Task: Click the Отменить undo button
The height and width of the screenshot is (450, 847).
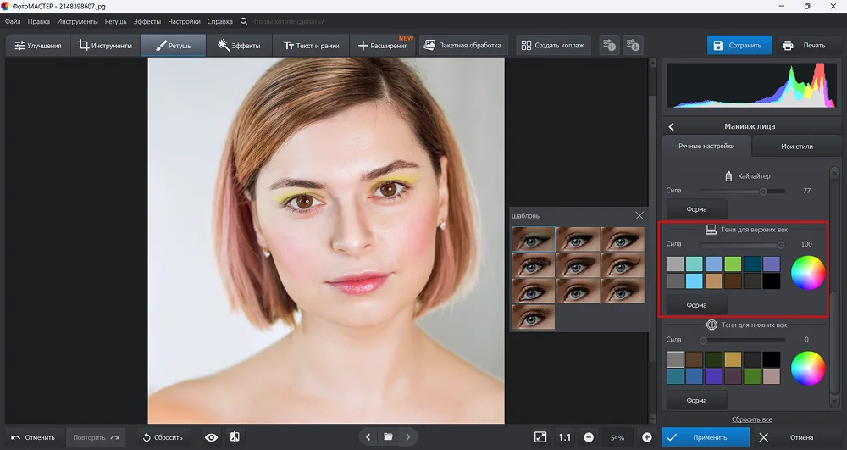Action: tap(34, 437)
